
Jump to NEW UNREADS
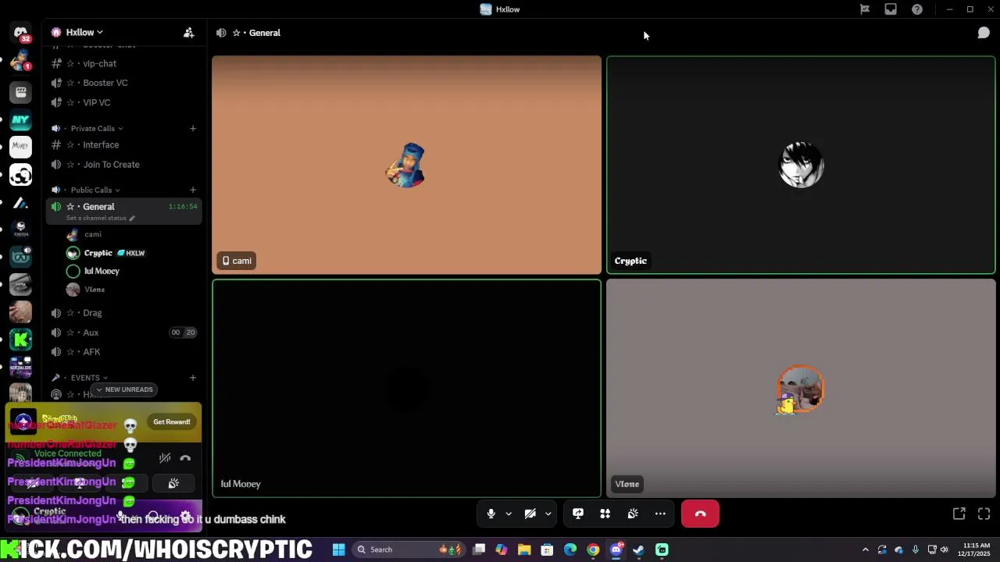[x=124, y=389]
